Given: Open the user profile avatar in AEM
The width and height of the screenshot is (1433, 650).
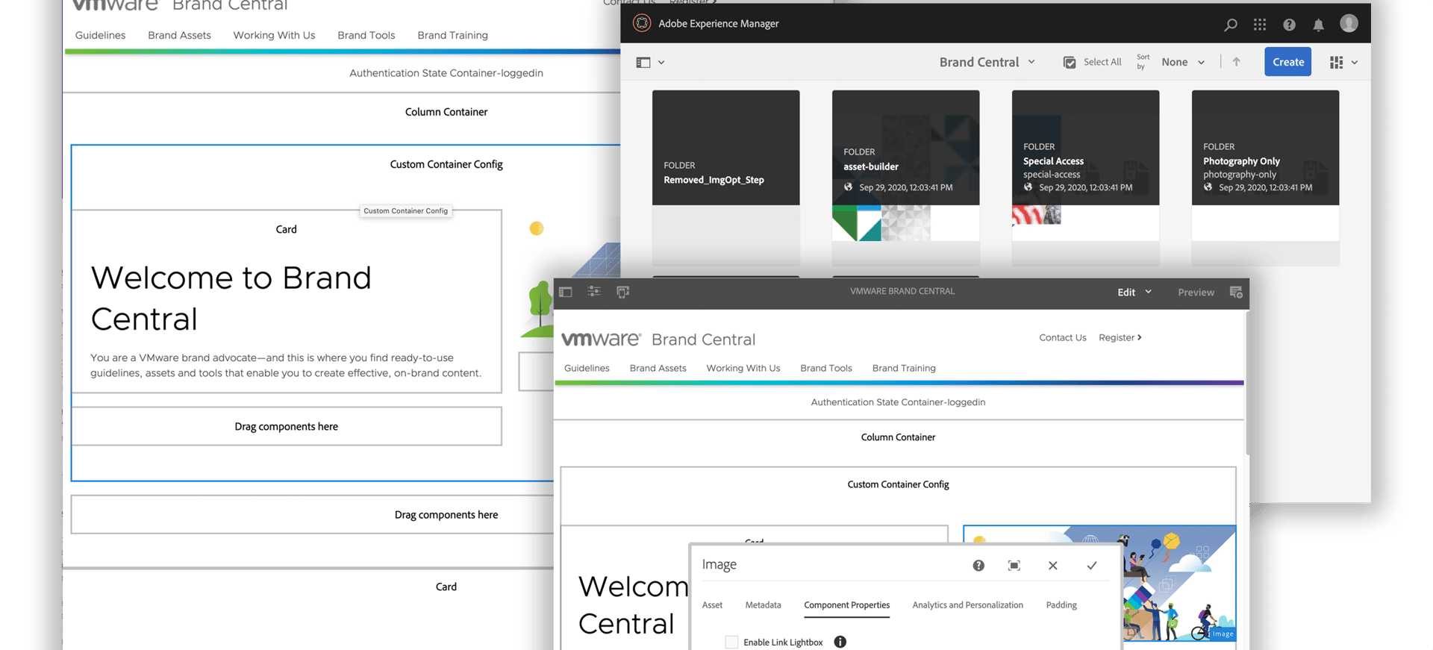Looking at the screenshot, I should point(1349,23).
